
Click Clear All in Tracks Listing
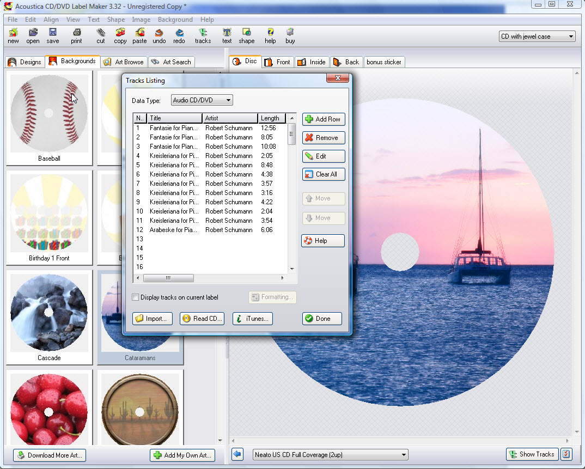coord(324,174)
